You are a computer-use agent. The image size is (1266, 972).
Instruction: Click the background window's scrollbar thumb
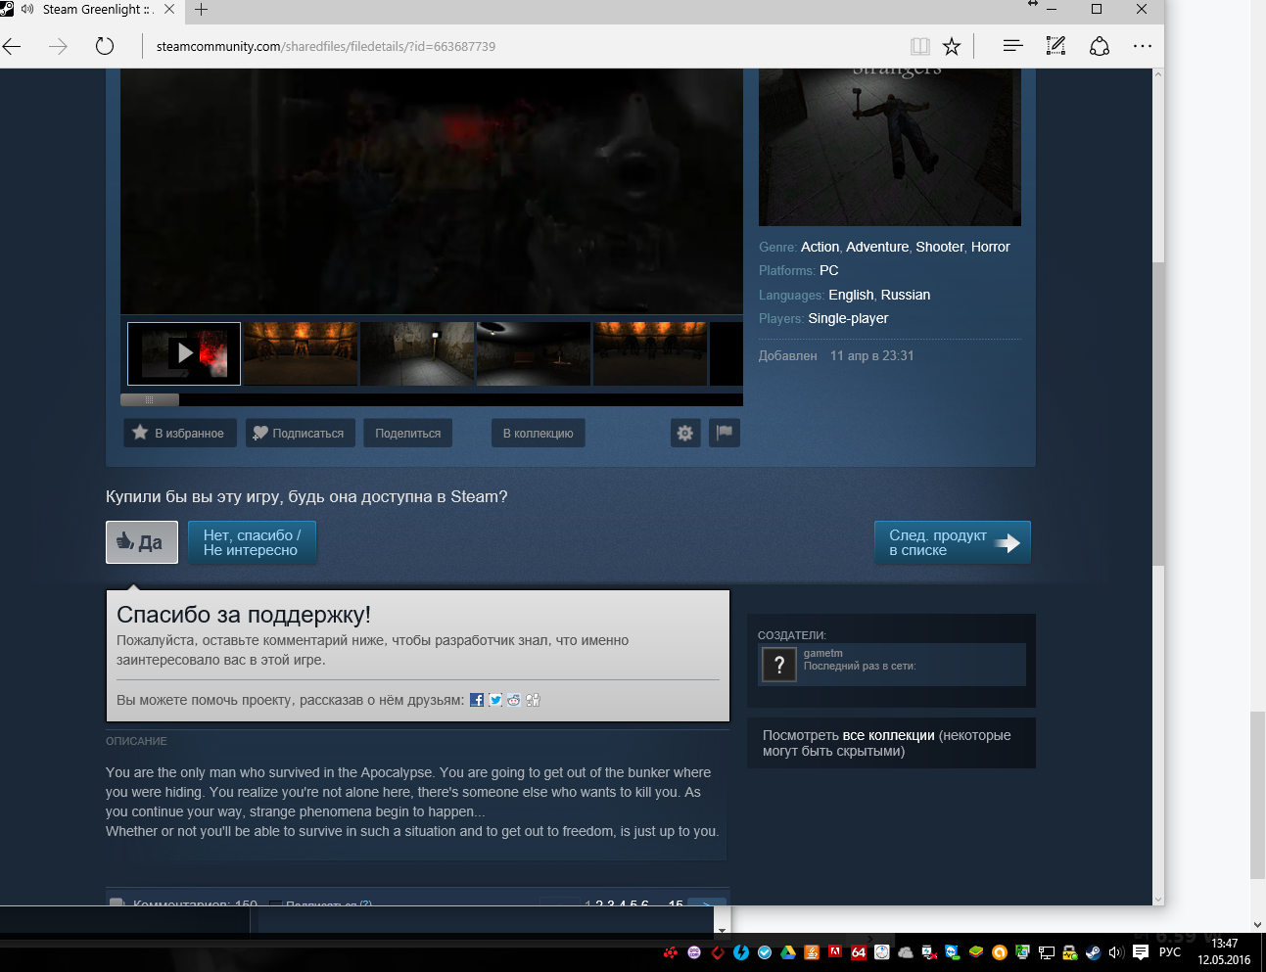tap(1257, 796)
